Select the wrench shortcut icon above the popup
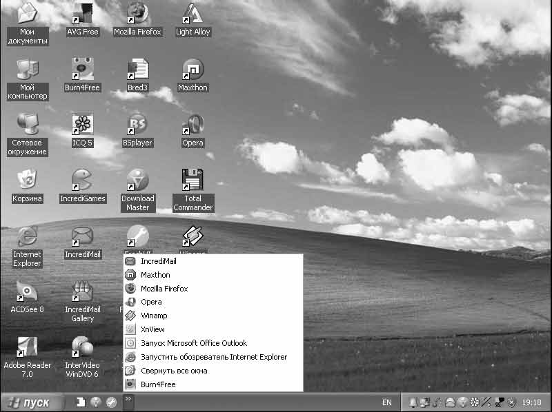 point(138,236)
